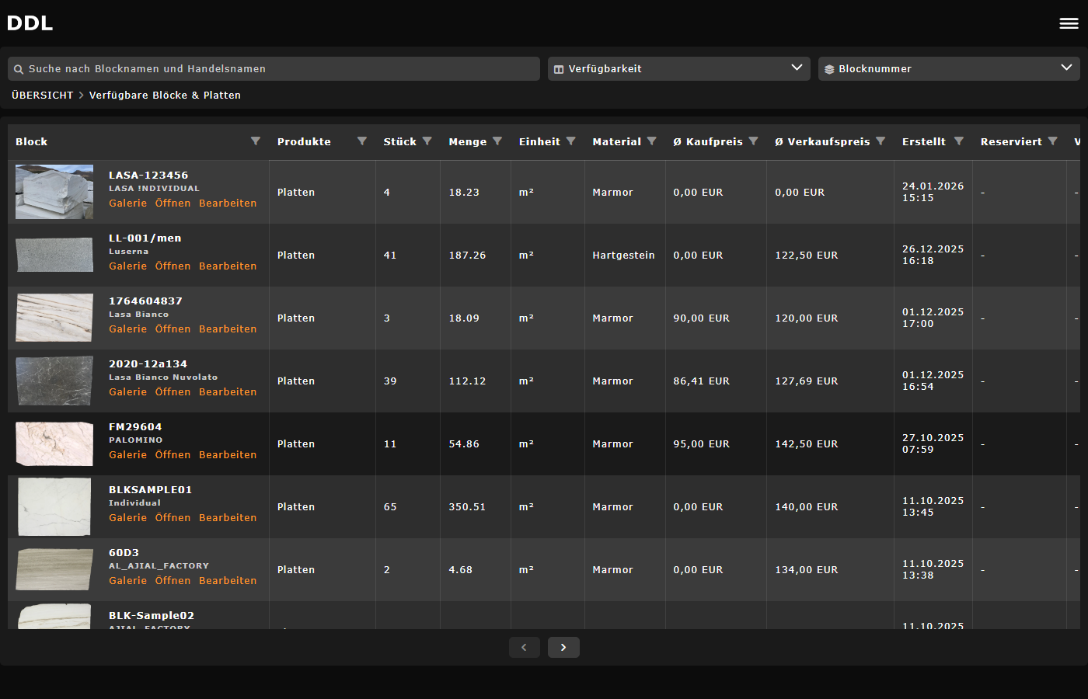
Task: Click the calendar icon beside Verfügbarkeit
Action: 558,68
